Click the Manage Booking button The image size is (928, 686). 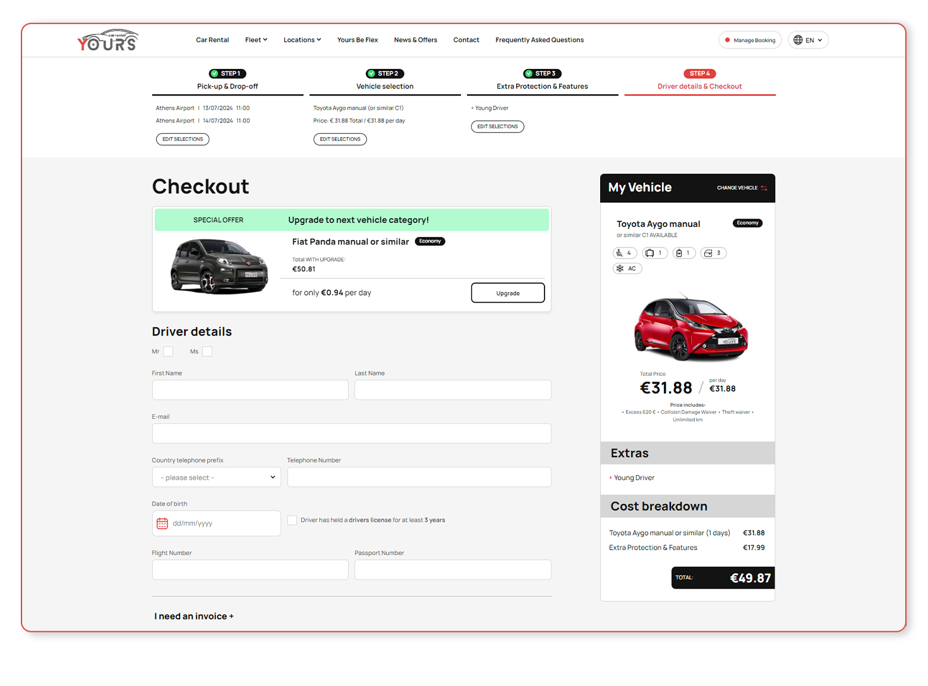750,40
